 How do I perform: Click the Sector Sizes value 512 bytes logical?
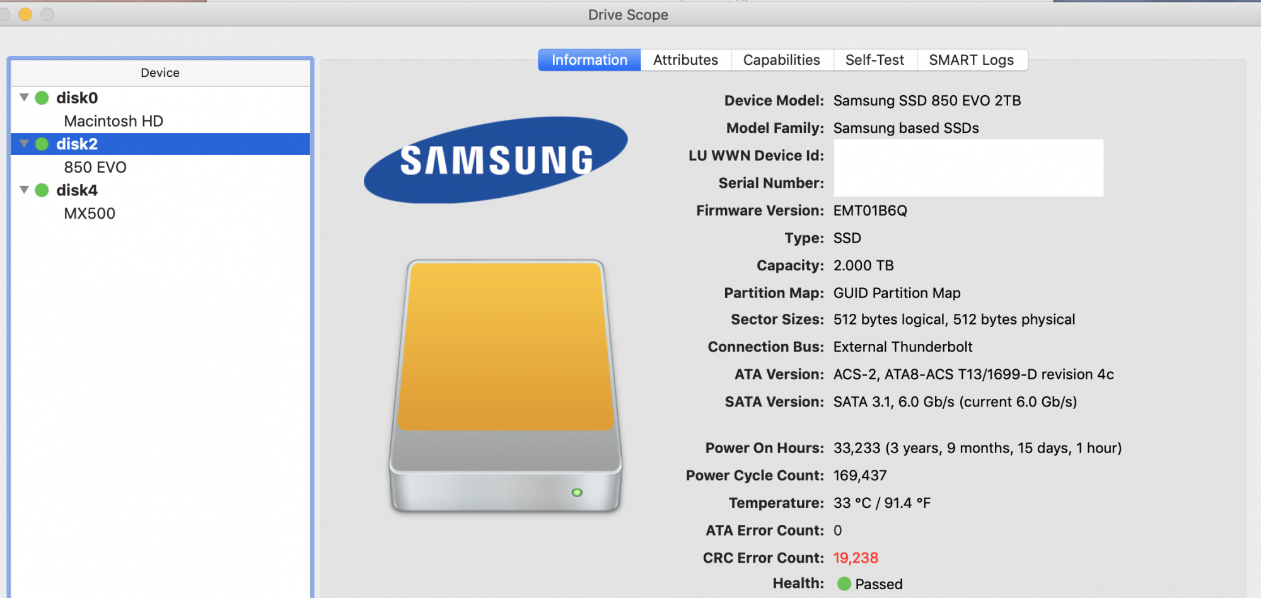tap(889, 319)
